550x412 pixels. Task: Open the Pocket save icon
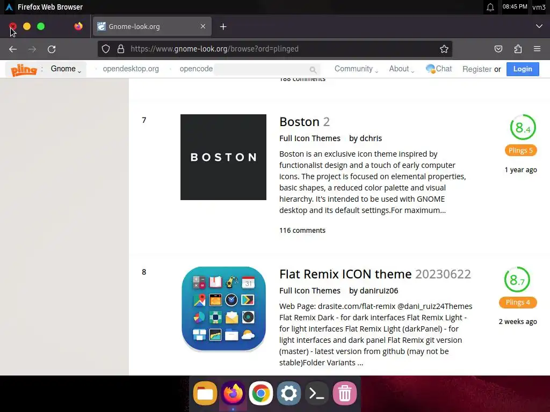pos(498,49)
